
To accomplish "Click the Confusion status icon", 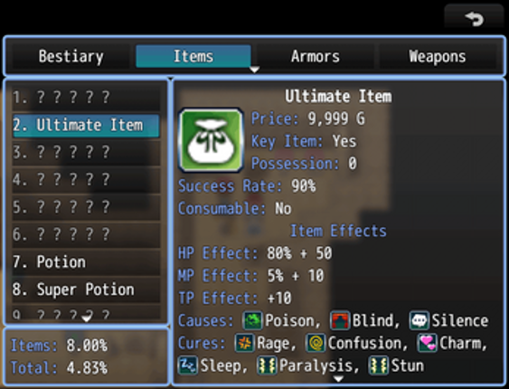I will pyautogui.click(x=316, y=343).
